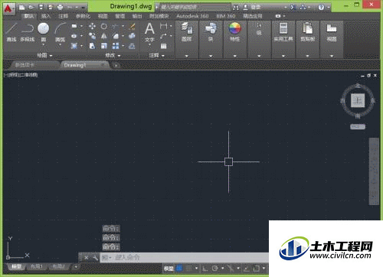This screenshot has width=383, height=277.
Task: Open the Layout1 (布局1) tab
Action: point(37,266)
